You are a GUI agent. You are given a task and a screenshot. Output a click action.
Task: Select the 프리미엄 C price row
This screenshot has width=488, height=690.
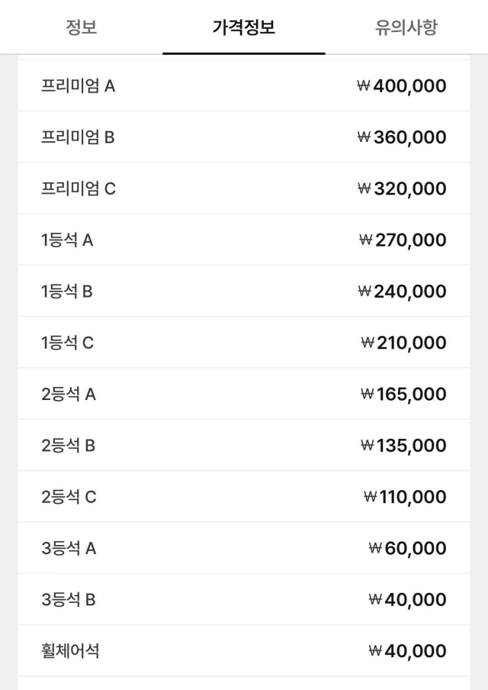(244, 189)
